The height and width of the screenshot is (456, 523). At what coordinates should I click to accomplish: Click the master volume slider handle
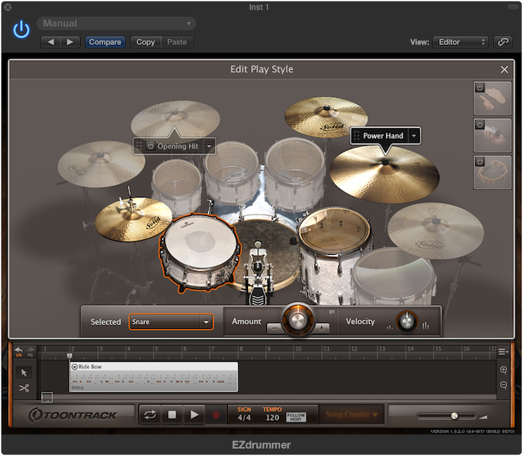pos(454,416)
